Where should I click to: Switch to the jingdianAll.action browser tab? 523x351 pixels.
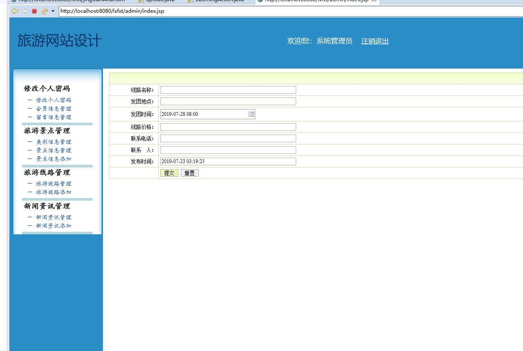[68, 1]
